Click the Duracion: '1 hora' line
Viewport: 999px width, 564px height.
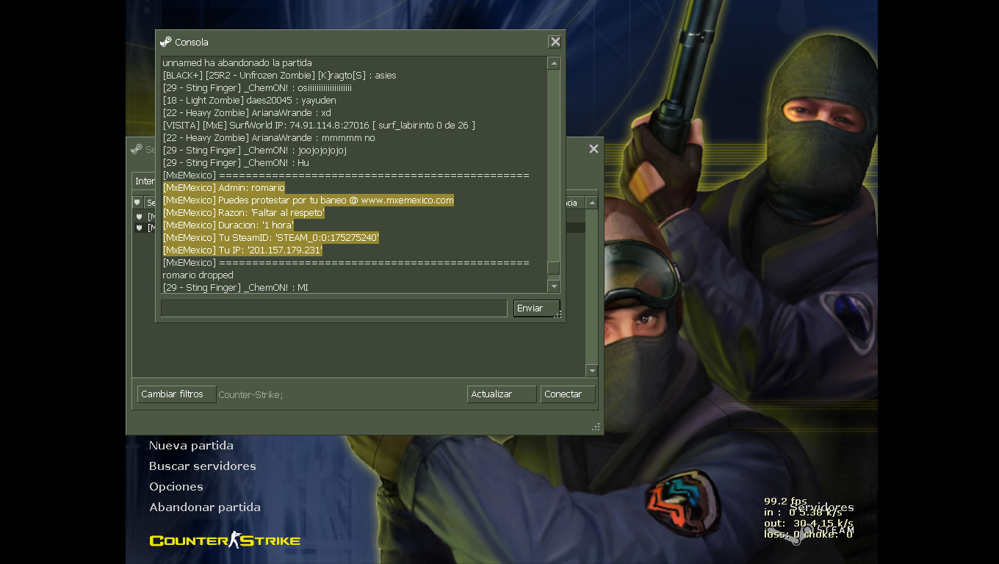pyautogui.click(x=228, y=225)
